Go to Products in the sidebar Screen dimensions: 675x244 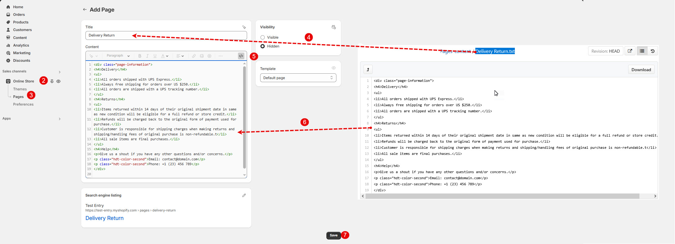click(21, 22)
